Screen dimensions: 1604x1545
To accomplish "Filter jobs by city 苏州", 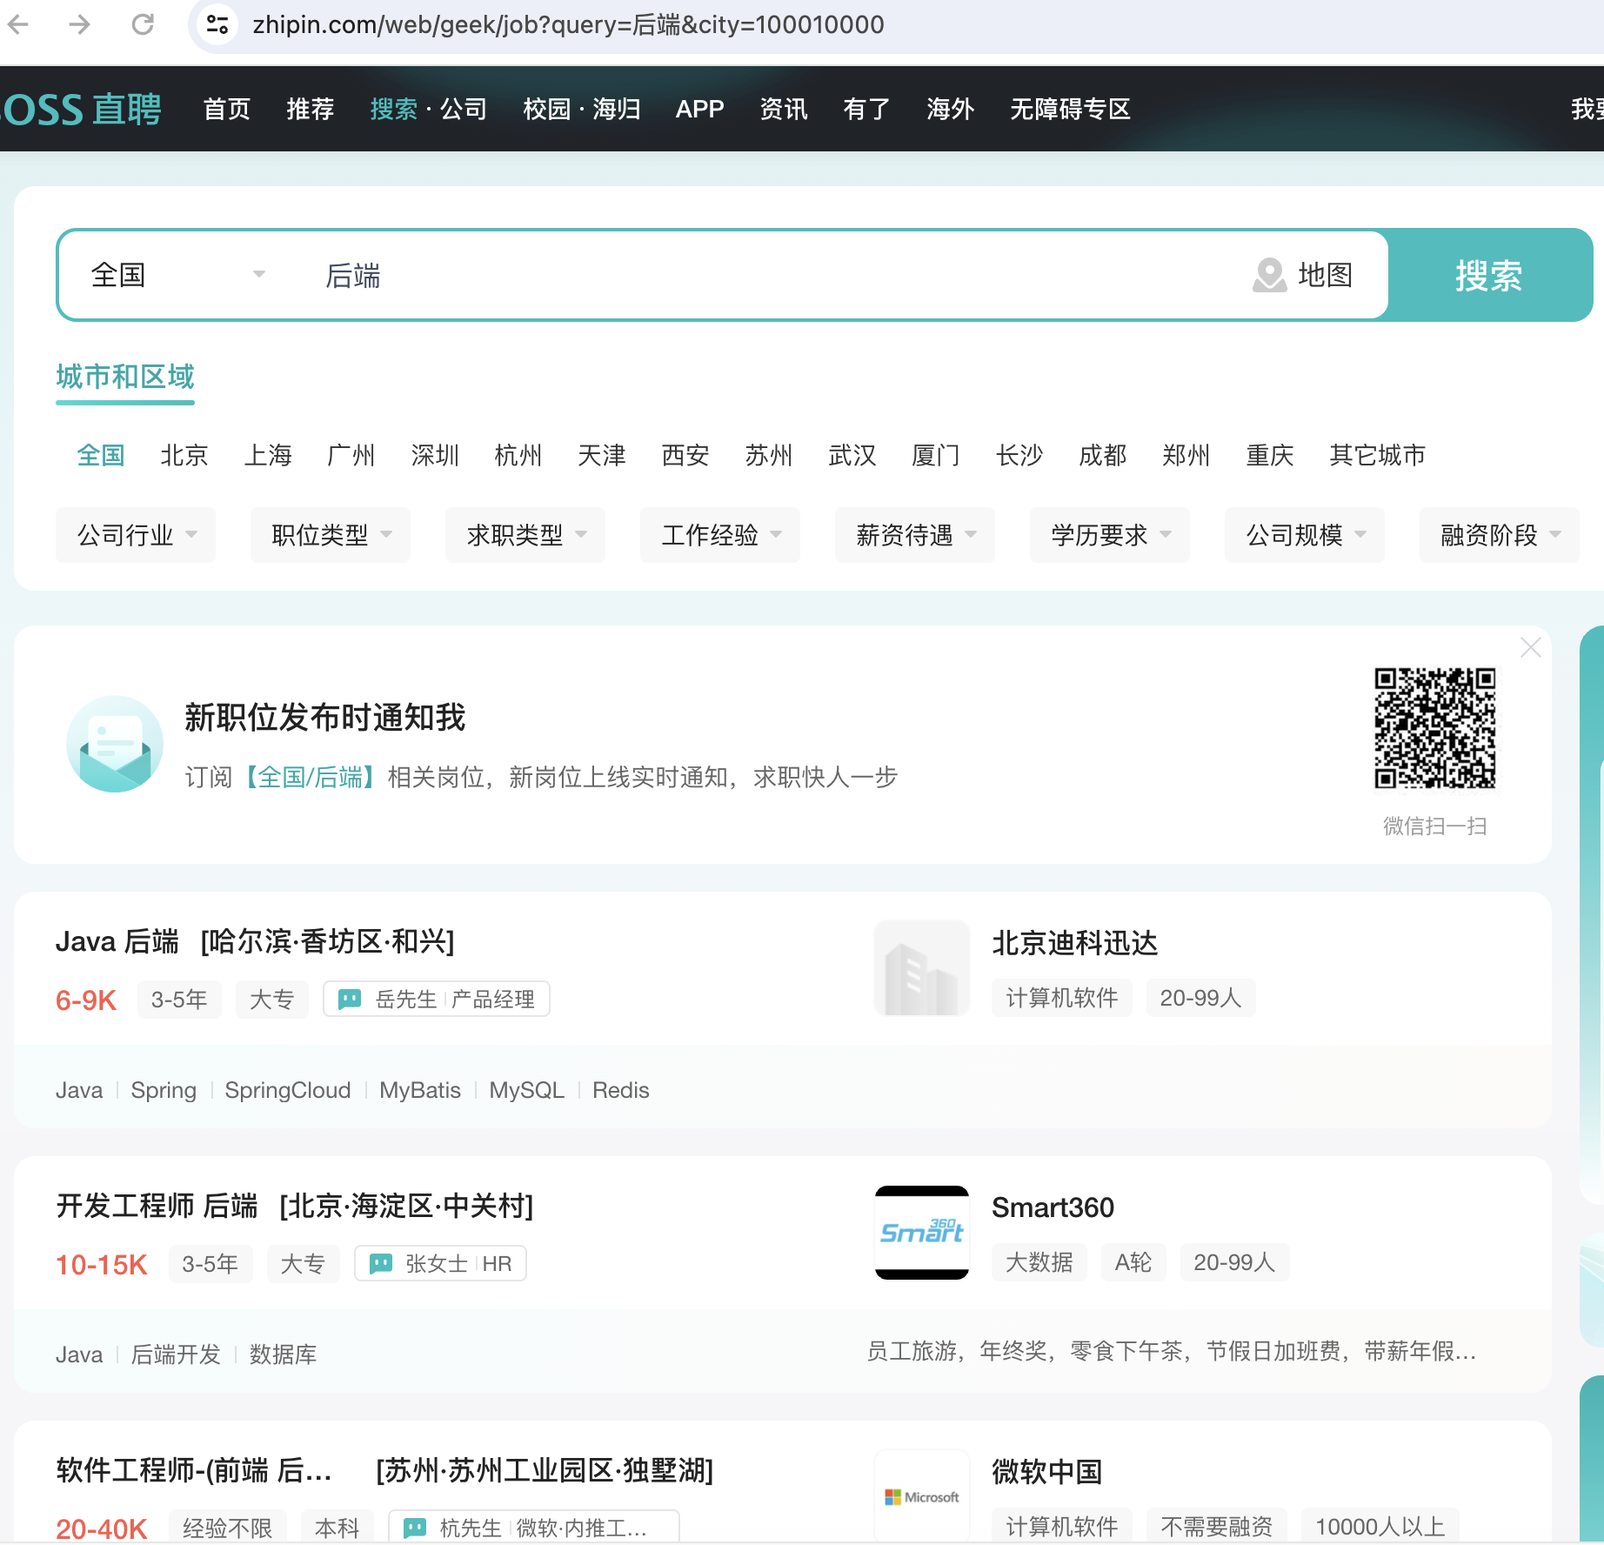I will tap(769, 455).
